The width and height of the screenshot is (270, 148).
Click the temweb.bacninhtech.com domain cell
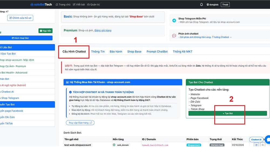[x=155, y=145]
